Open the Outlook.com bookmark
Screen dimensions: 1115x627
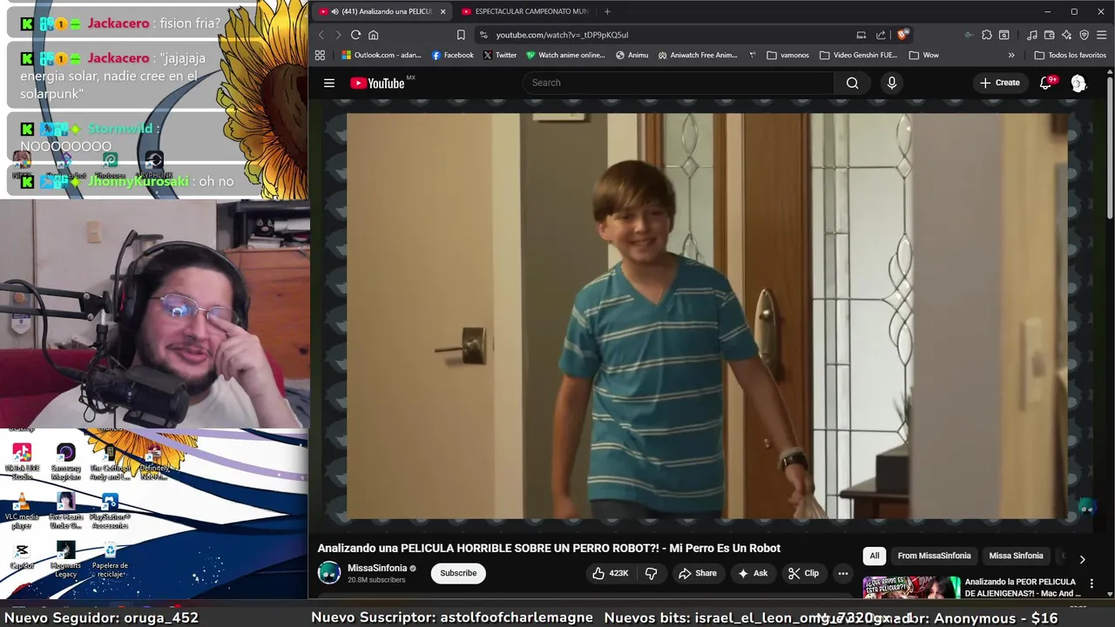point(381,55)
